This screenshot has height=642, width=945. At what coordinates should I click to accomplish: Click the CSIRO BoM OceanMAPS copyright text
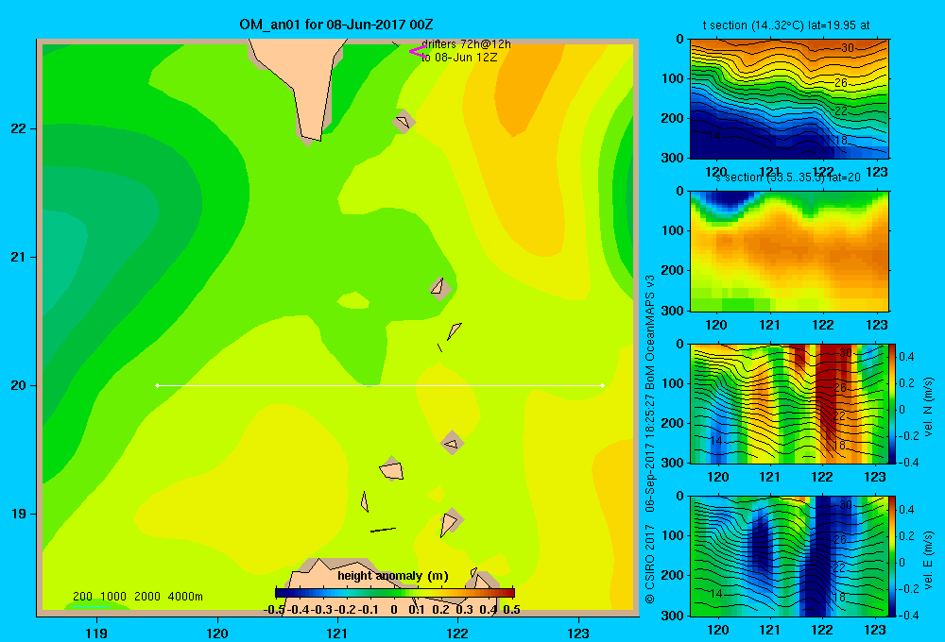click(x=650, y=440)
